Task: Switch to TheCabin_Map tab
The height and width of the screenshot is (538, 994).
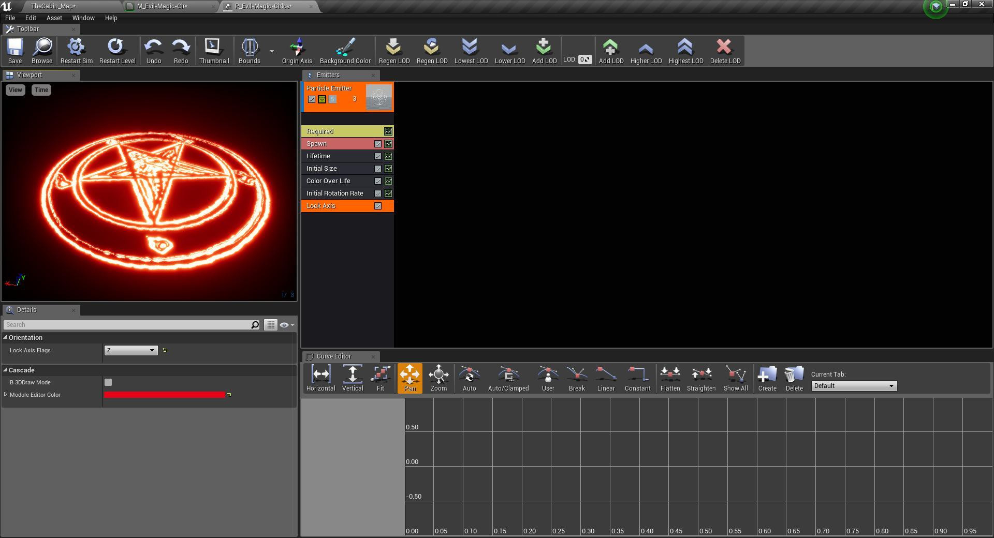Action: click(x=53, y=6)
